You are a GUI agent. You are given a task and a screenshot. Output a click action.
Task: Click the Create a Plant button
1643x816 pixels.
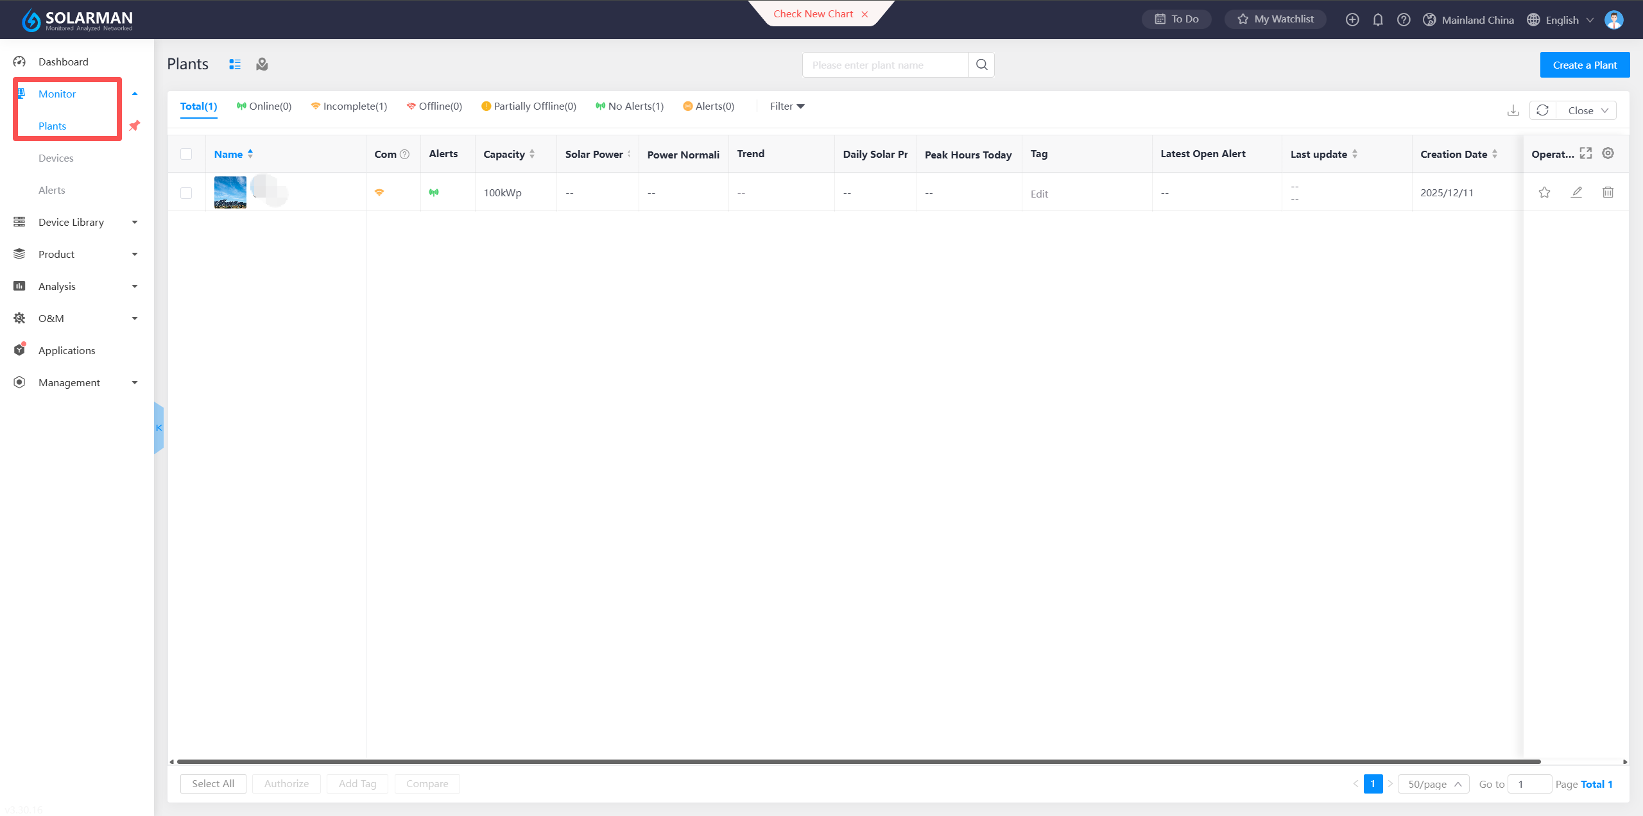click(1585, 65)
